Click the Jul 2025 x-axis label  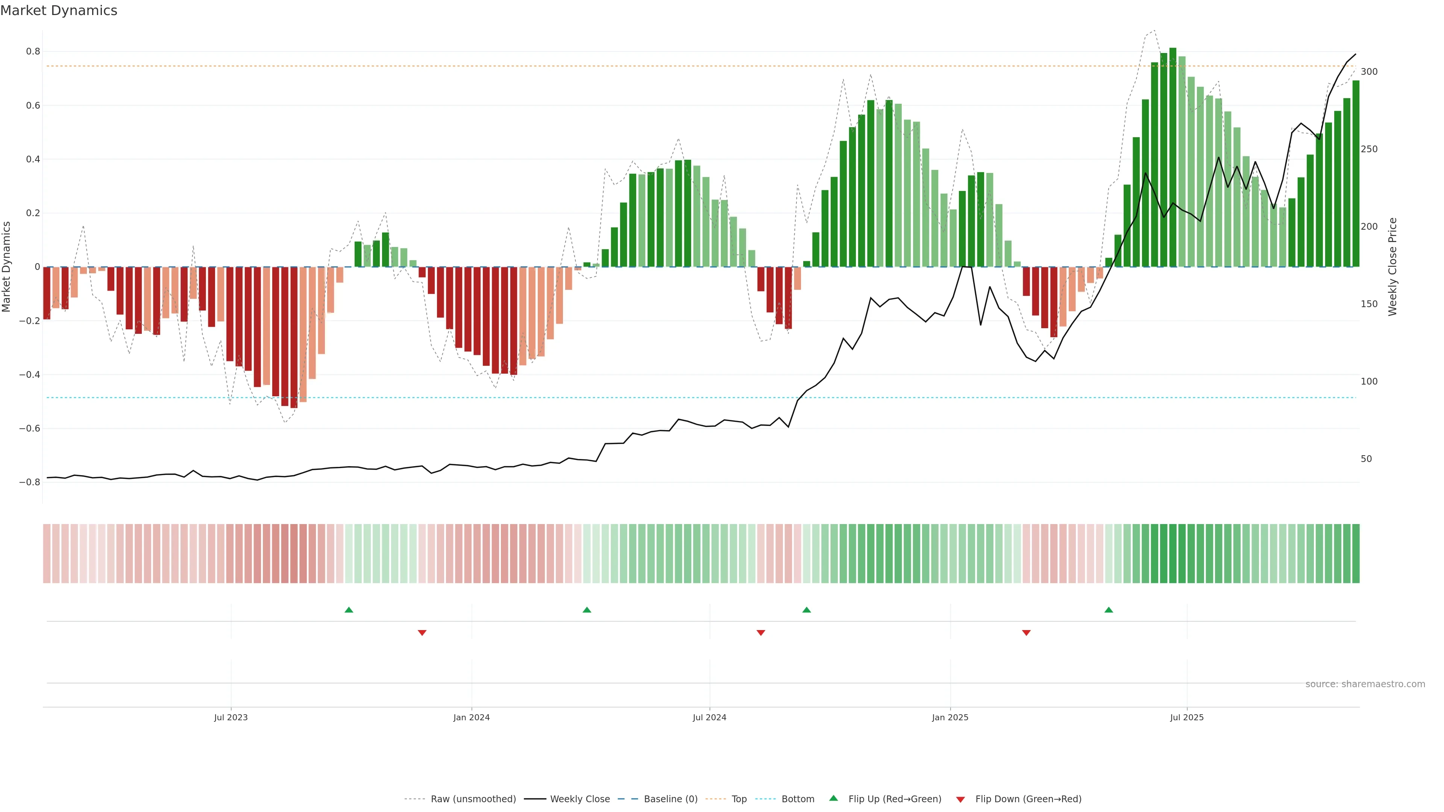[1187, 717]
